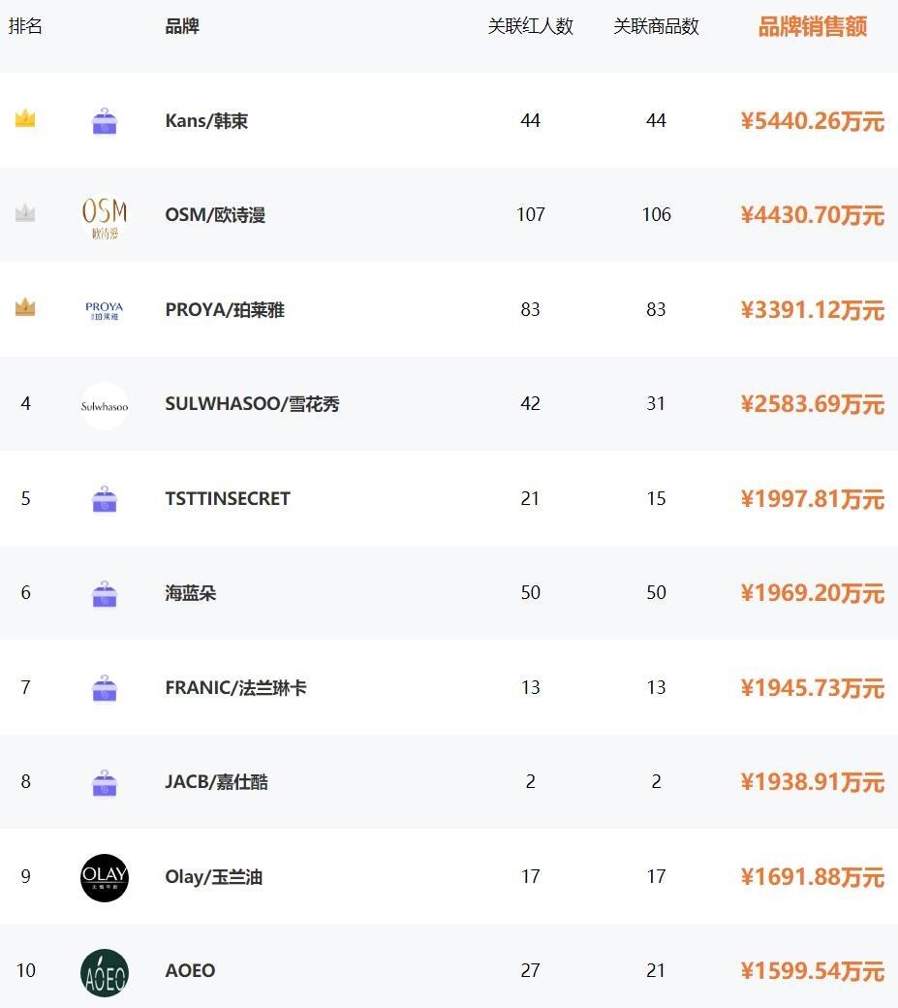Click Olay's ¥1691.88万元 sales figure
Screen dimensions: 898x1008
tap(812, 877)
